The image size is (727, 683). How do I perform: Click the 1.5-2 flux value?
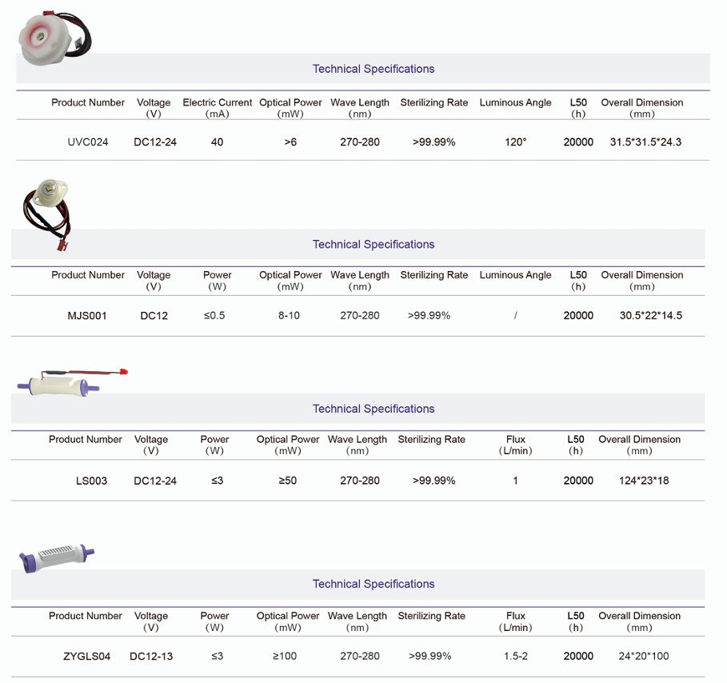516,657
